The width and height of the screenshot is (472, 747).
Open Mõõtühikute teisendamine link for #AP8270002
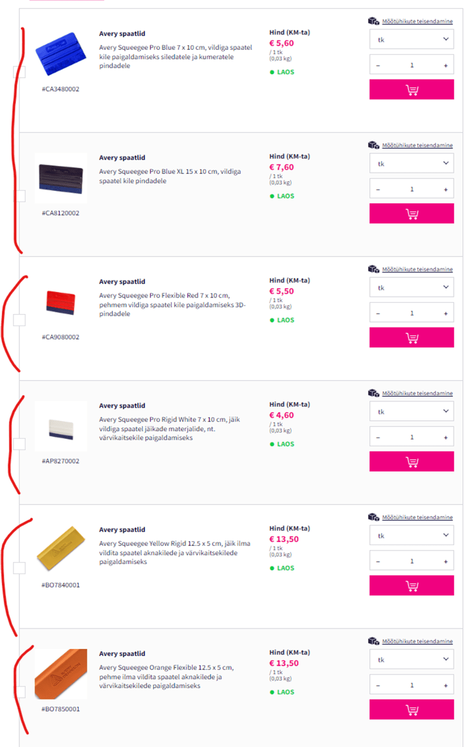point(417,394)
